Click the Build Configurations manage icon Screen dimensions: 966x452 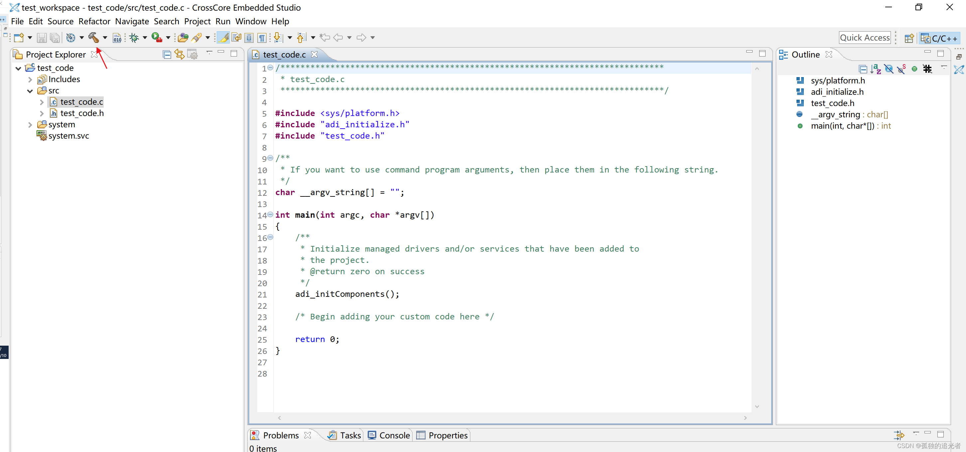tap(70, 38)
